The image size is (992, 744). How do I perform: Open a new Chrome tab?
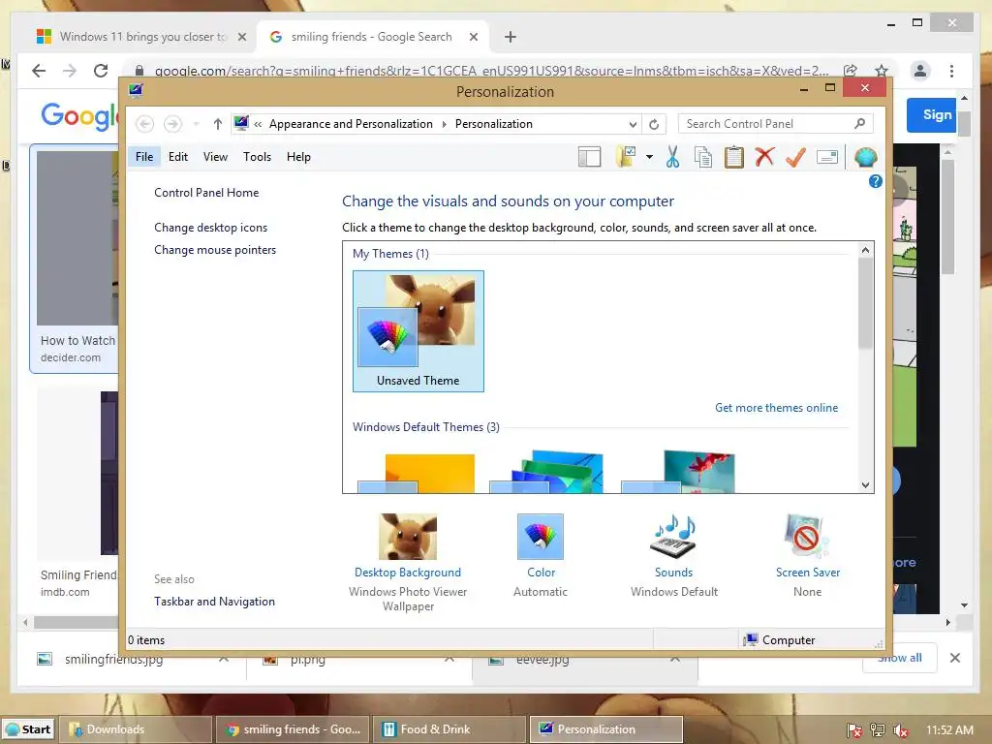click(x=510, y=37)
